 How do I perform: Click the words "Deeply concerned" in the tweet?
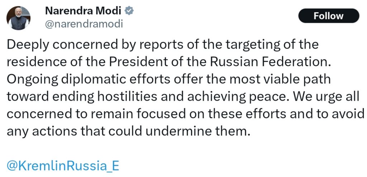coord(53,46)
